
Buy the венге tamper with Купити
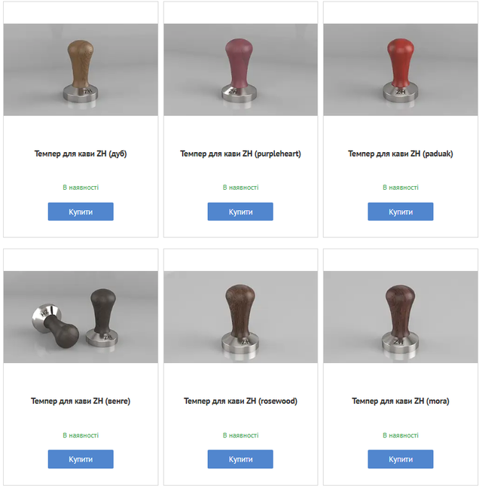click(81, 459)
